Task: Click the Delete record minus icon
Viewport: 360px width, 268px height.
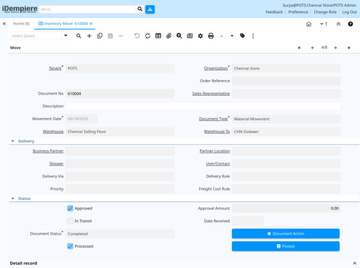Action: tap(121, 36)
